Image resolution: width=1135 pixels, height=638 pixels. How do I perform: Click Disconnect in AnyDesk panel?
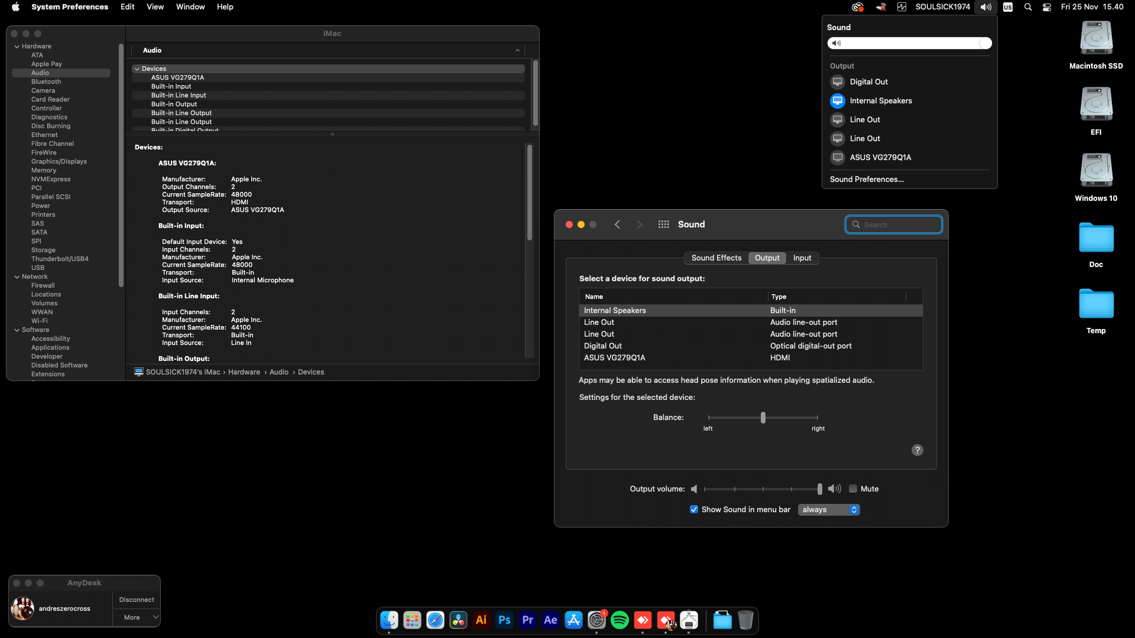pyautogui.click(x=137, y=600)
